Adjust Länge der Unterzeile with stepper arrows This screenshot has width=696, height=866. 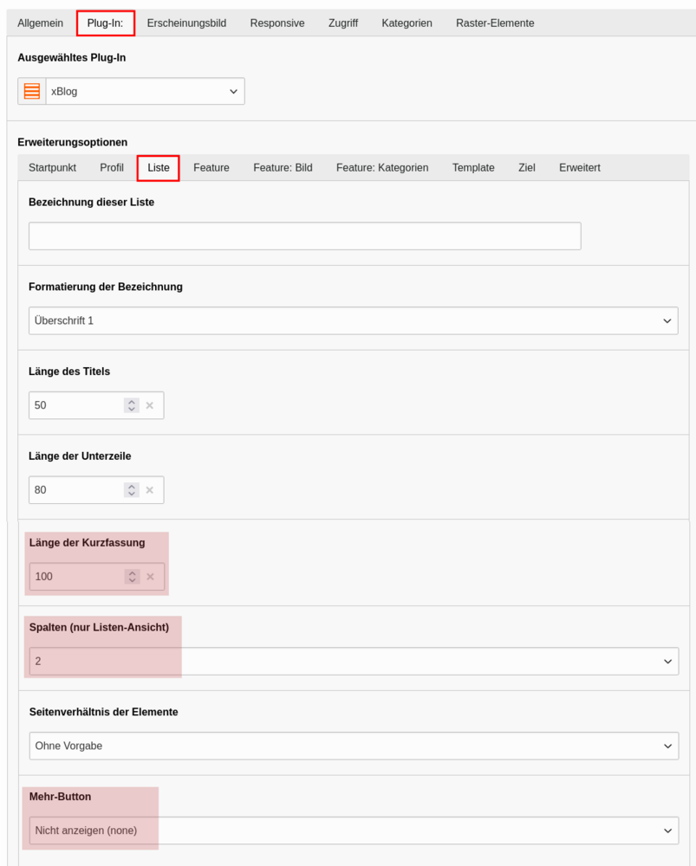click(132, 490)
